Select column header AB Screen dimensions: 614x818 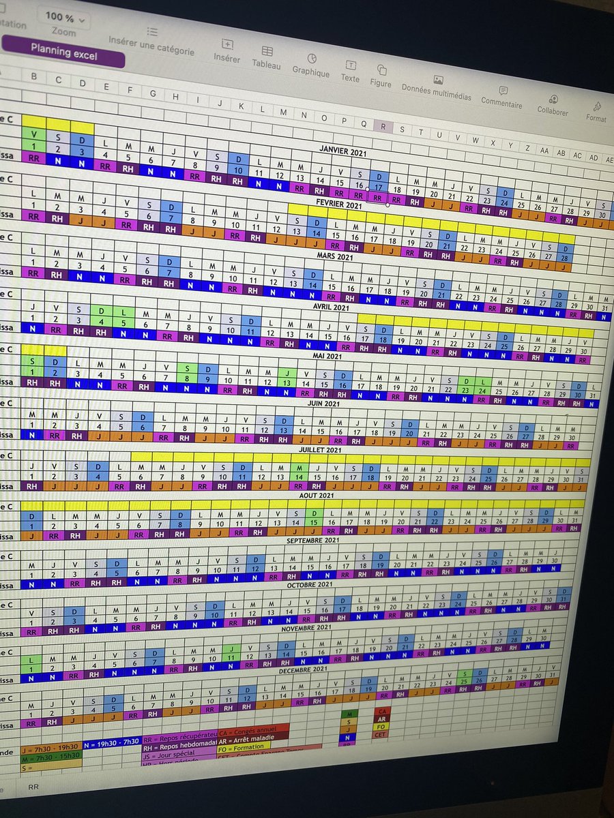(x=561, y=153)
